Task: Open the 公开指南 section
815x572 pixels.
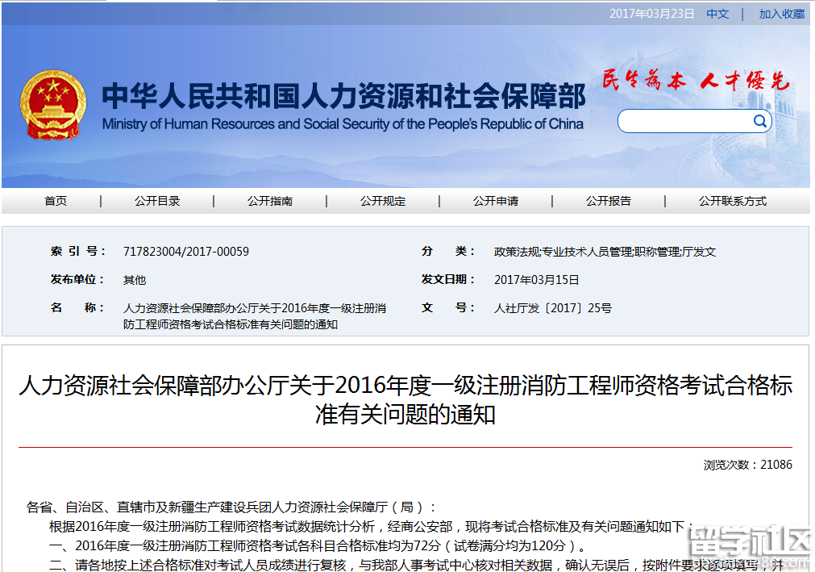Action: coord(270,202)
